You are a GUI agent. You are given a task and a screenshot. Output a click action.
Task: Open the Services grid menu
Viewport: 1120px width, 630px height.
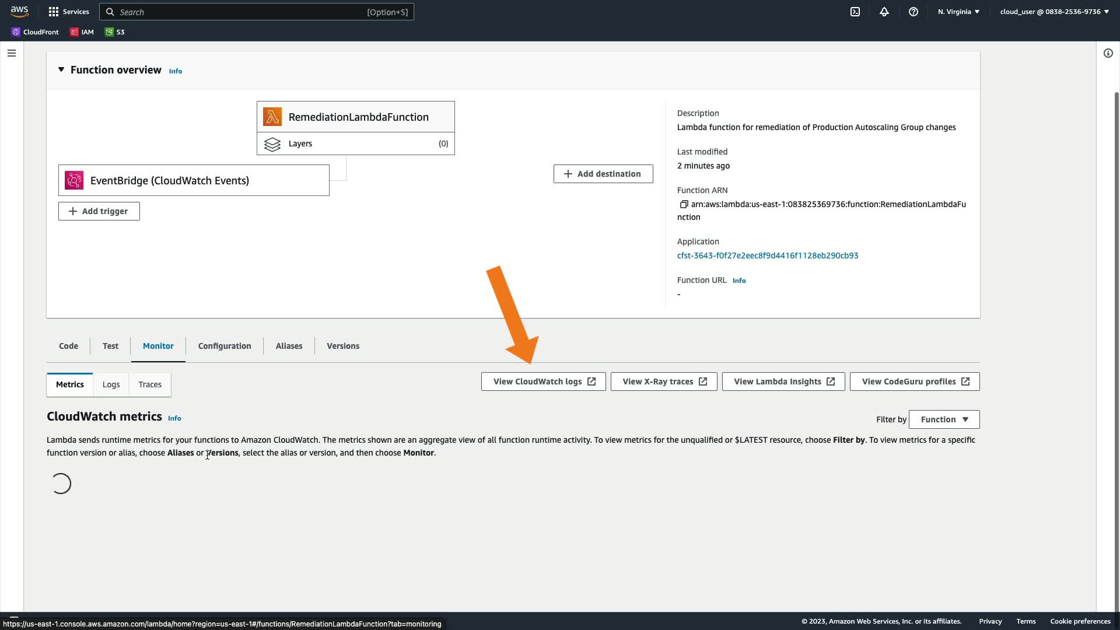click(x=69, y=12)
